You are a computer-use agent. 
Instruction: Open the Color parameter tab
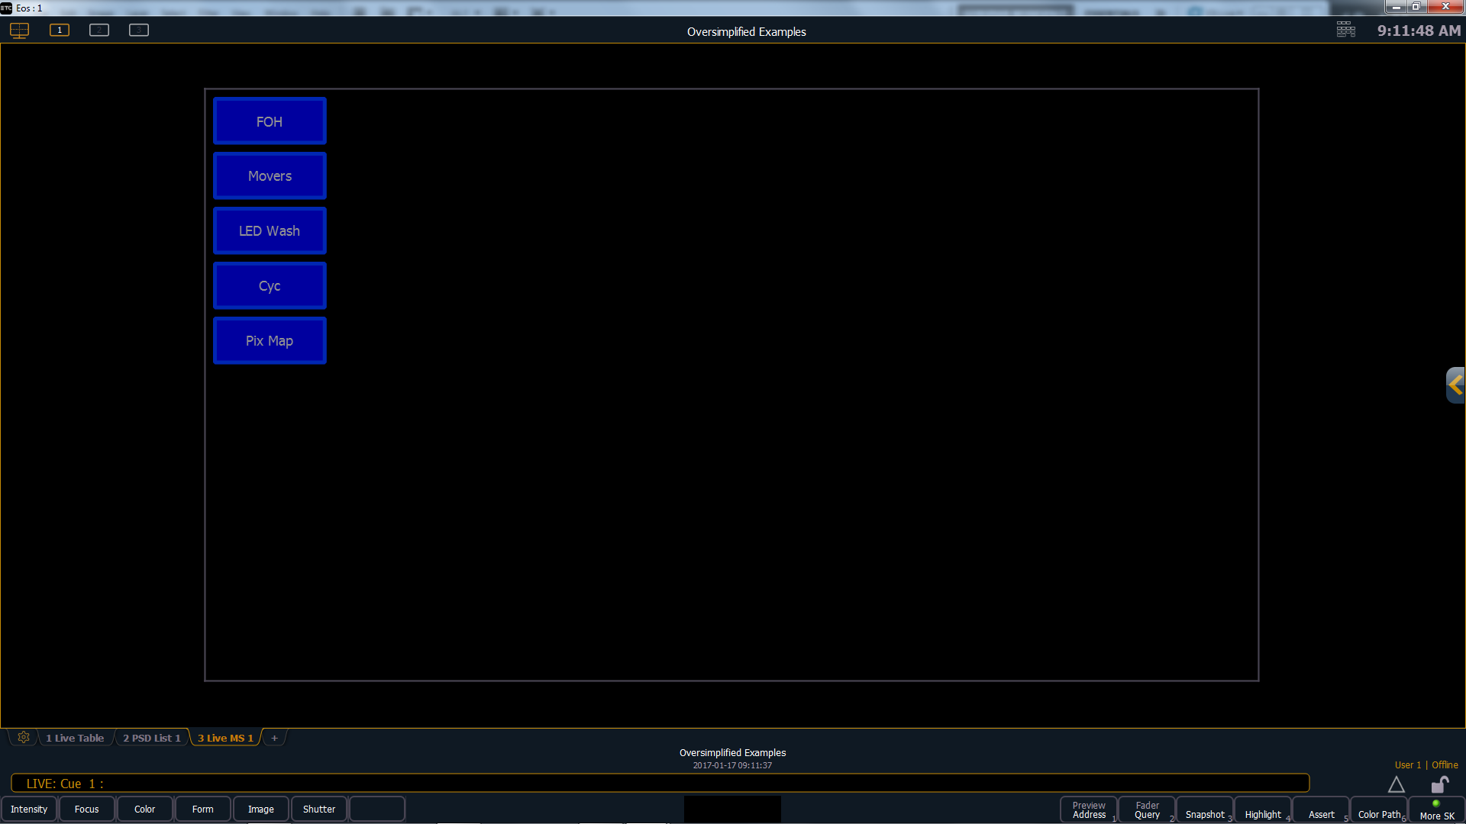[144, 809]
